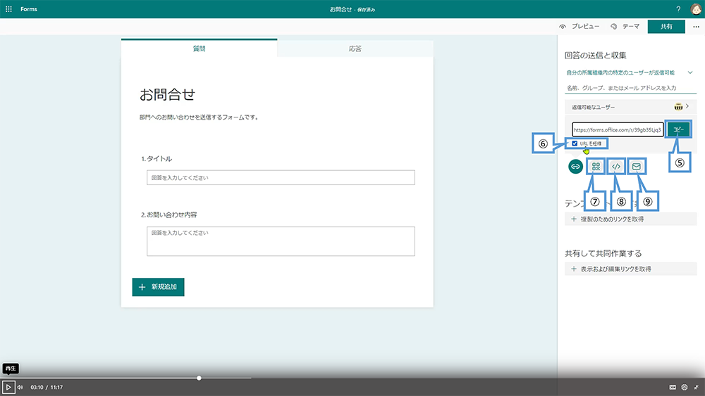Open the user profile avatar
This screenshot has height=396, width=705.
pos(696,9)
